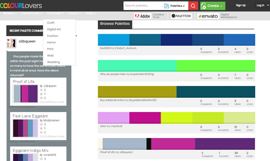Viewport: 270px width, 161px height.
Task: Click the MistyAamen author name
Action: [x=51, y=120]
